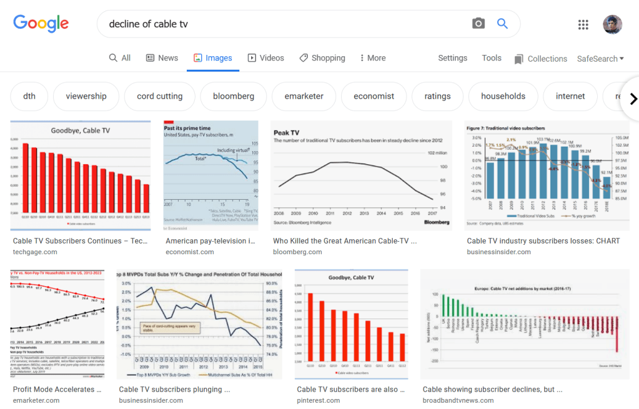
Task: Open Settings link
Action: point(452,58)
